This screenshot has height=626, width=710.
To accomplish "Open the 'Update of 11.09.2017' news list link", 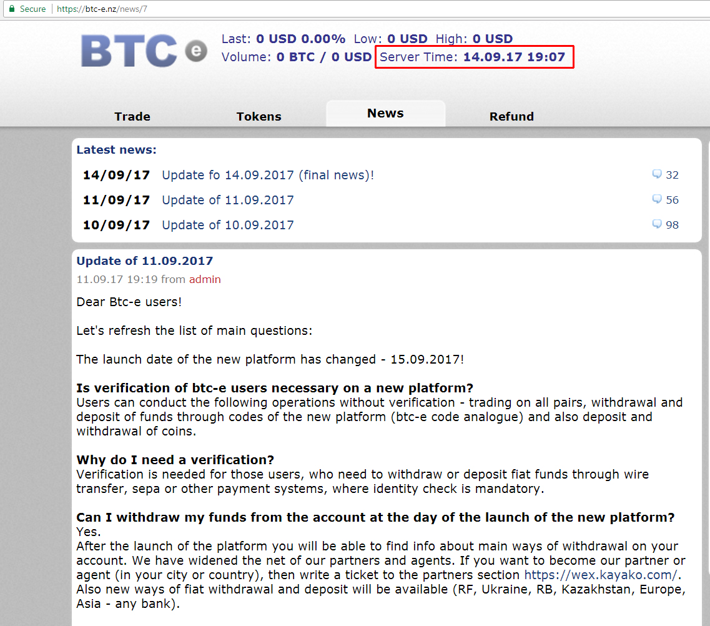I will pos(228,200).
